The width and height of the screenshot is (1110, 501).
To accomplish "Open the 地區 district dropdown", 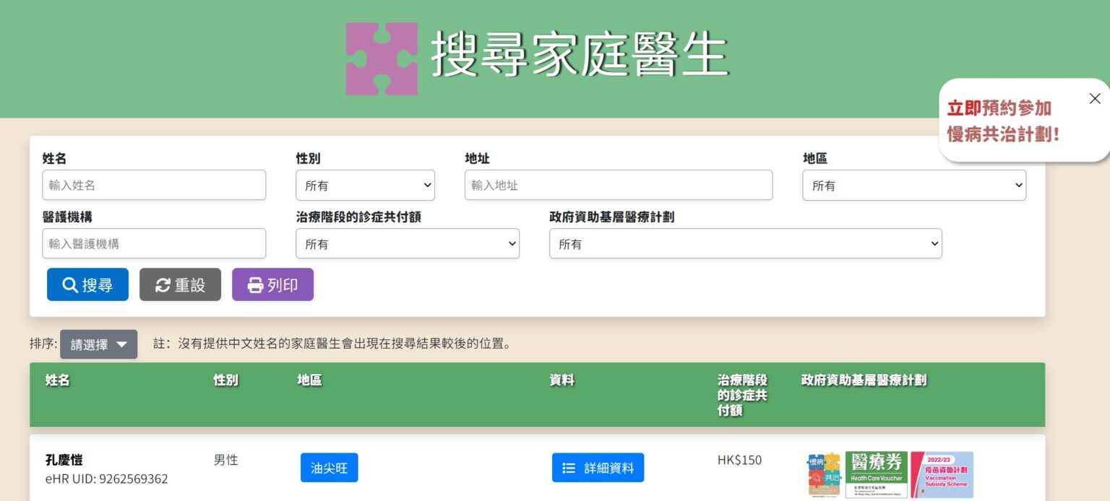I will click(x=913, y=186).
